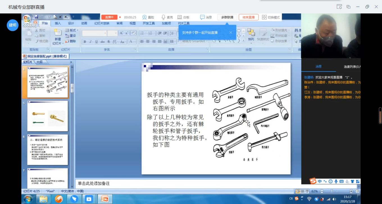Dismiss the blue multi-group live tooltip
The height and width of the screenshot is (204, 382).
(231, 33)
